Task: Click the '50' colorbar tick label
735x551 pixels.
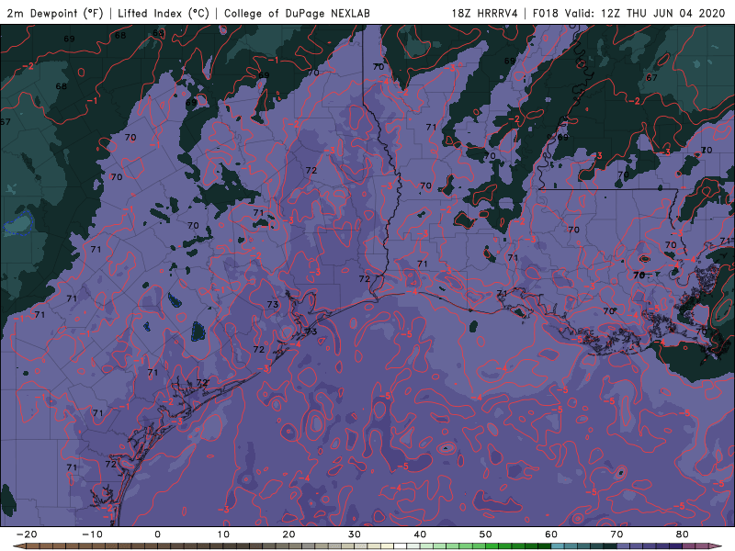Action: click(486, 534)
